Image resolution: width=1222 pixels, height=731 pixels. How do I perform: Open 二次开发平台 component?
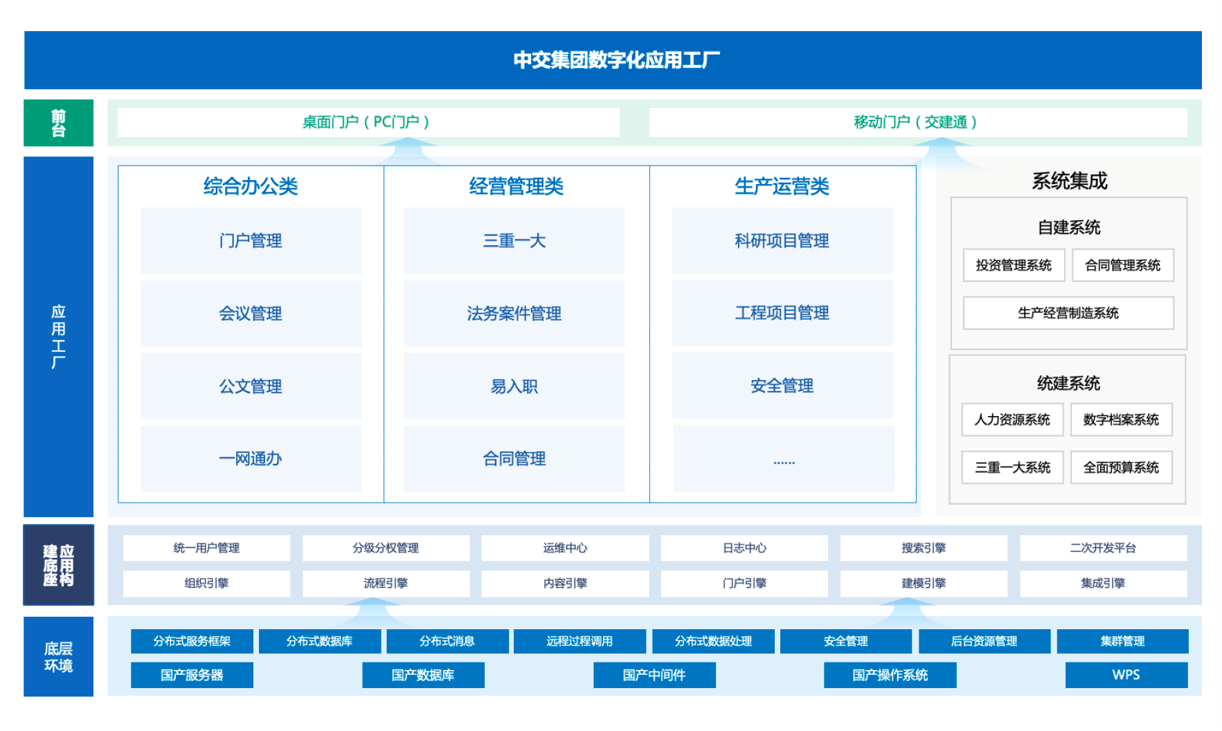coord(1103,548)
